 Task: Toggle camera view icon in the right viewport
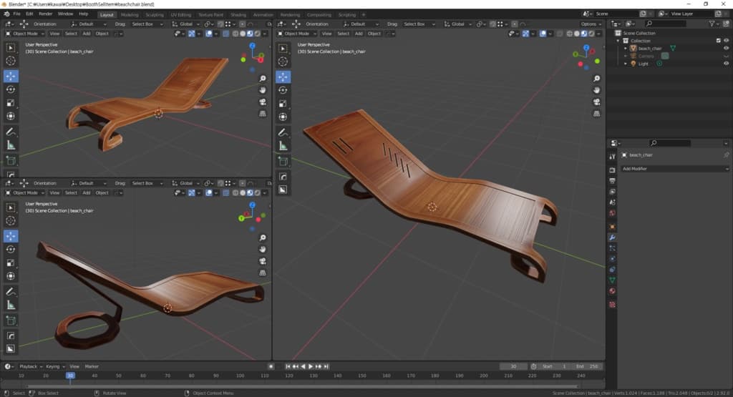[x=597, y=102]
